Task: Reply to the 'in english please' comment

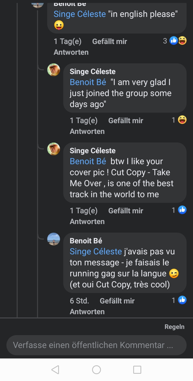Action: [x=71, y=52]
